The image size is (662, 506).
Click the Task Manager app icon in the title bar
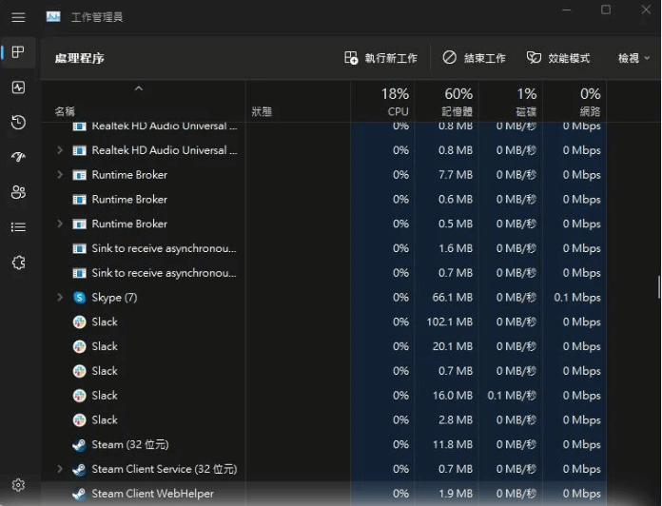coord(53,16)
